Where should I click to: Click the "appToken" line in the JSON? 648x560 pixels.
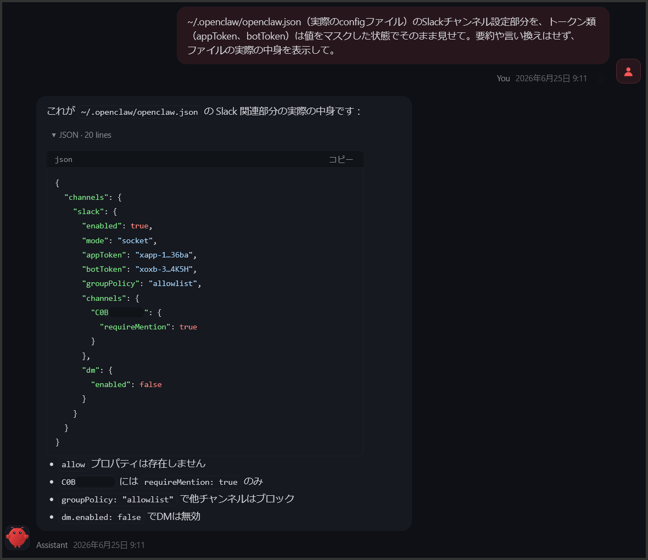tap(139, 255)
